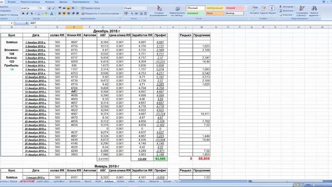Open the Очистить clear menu

[286, 15]
